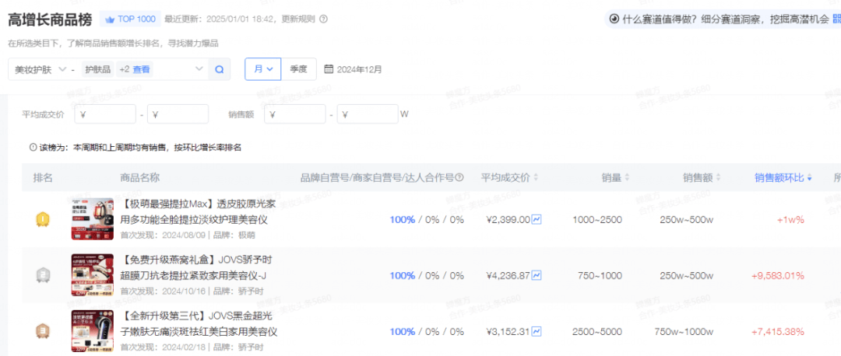Click price trend chart icon beside ¥3,152.31
This screenshot has width=841, height=356.
537,331
